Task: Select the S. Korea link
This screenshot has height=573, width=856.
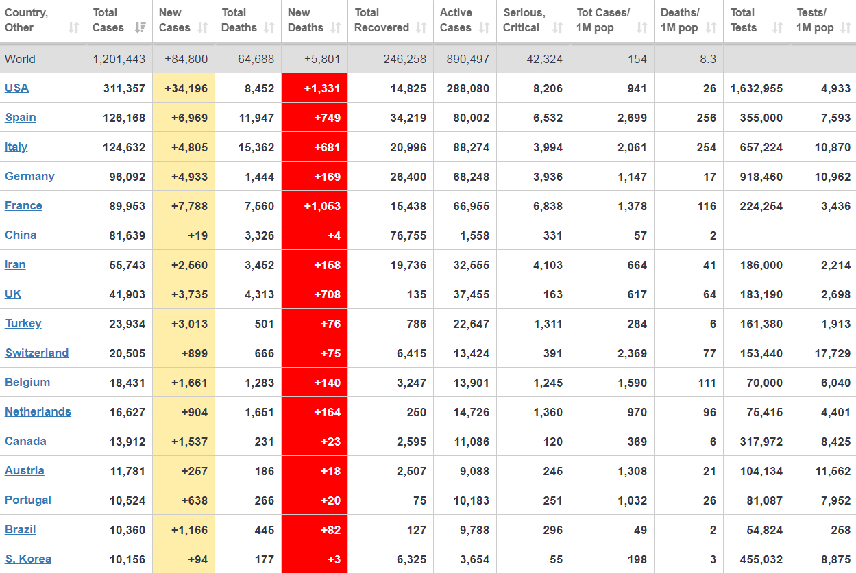Action: pyautogui.click(x=28, y=559)
